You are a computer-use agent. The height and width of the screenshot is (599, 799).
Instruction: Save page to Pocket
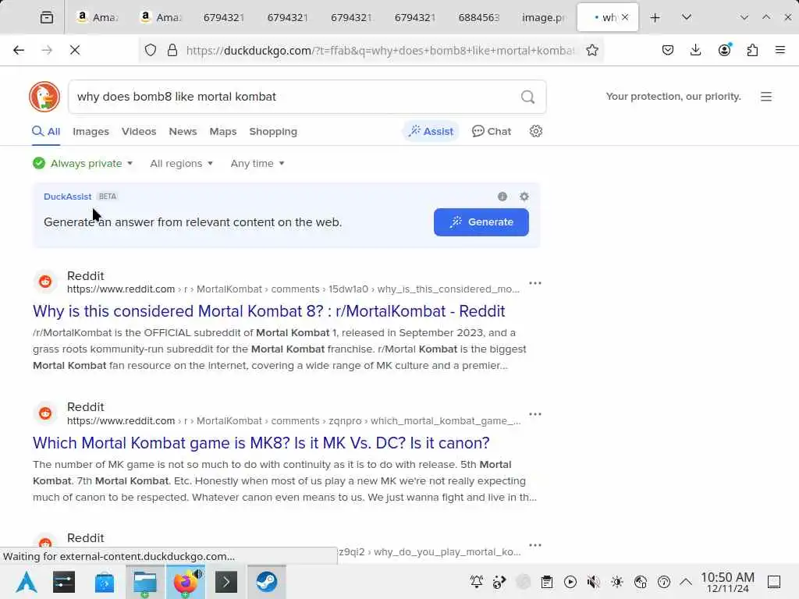click(x=668, y=50)
